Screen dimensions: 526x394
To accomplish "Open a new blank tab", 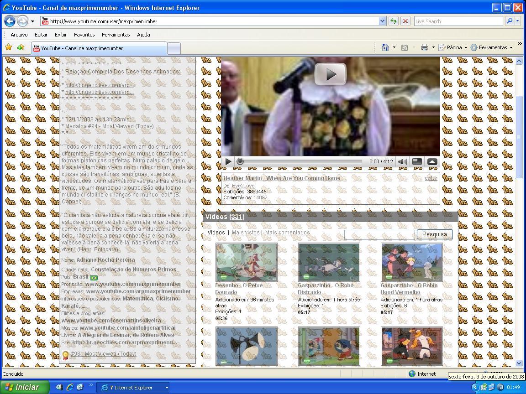I will point(174,49).
